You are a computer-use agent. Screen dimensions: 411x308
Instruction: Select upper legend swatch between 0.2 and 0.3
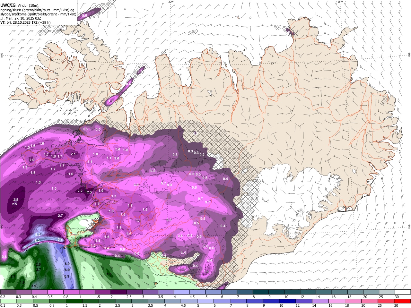click(8, 292)
